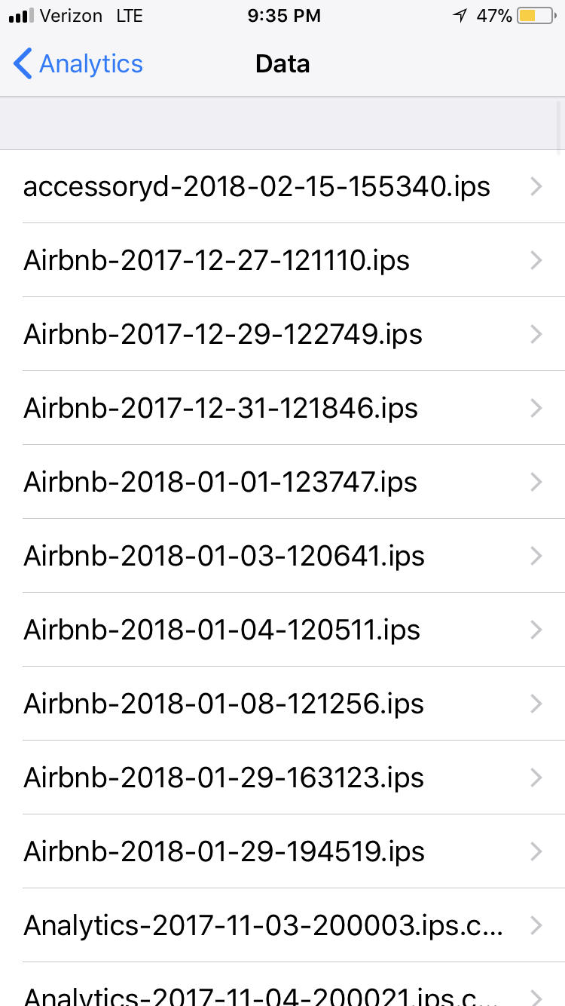The height and width of the screenshot is (1006, 565).
Task: Expand chevron for Airbnb-2017-12-31-121846.ips
Action: pyautogui.click(x=536, y=408)
